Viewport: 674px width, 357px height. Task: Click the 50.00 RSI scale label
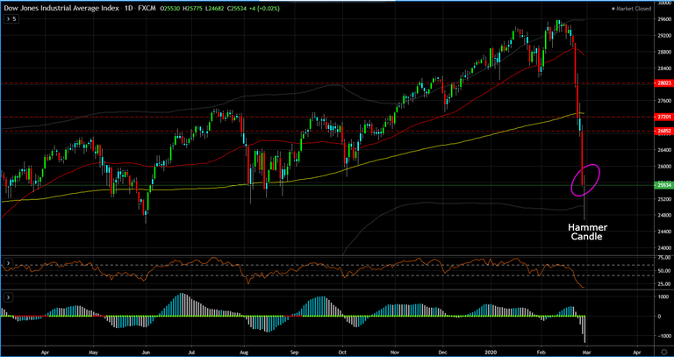tap(663, 271)
